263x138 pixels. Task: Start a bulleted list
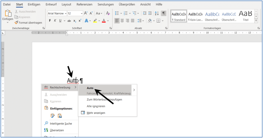click(x=117, y=13)
